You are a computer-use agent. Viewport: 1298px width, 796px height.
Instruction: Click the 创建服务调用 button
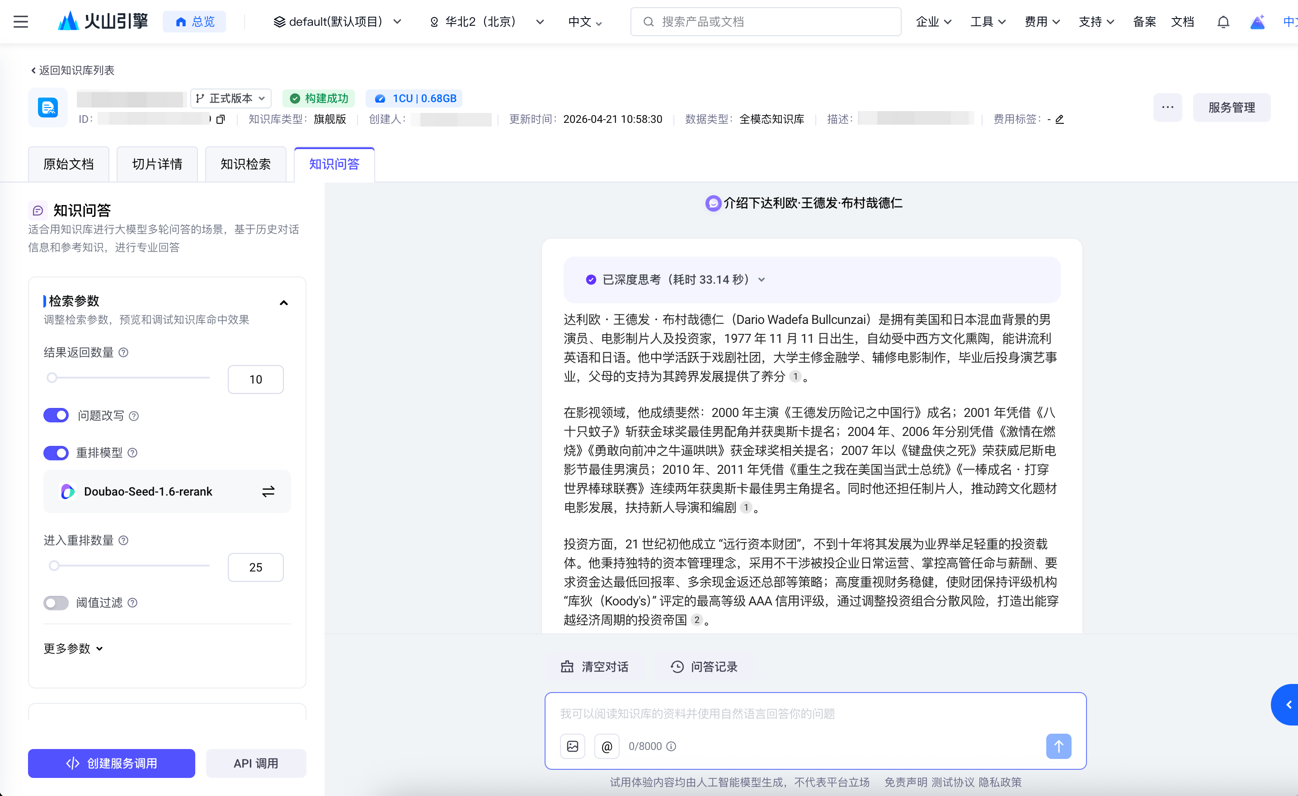coord(111,763)
